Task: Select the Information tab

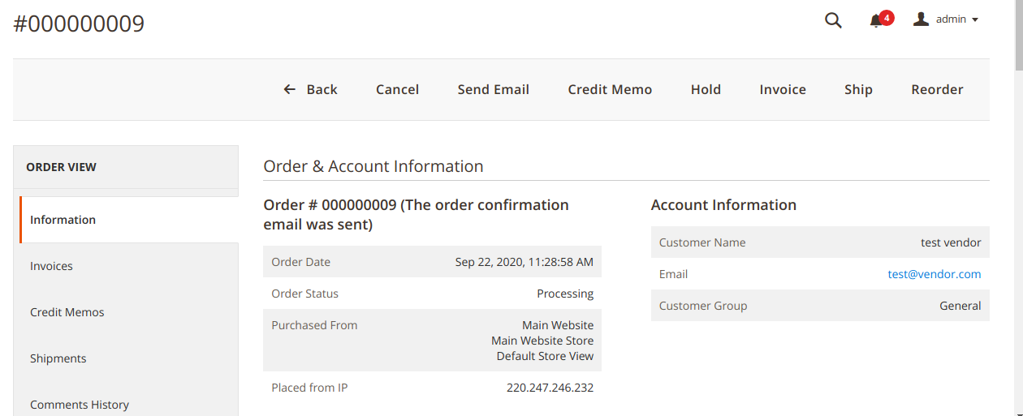Action: click(63, 220)
